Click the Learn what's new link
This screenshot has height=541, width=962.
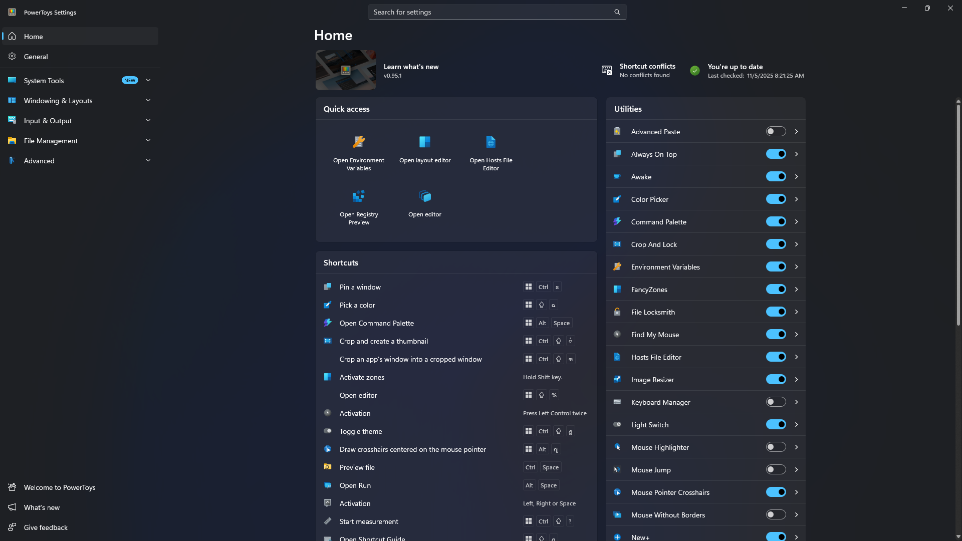411,67
